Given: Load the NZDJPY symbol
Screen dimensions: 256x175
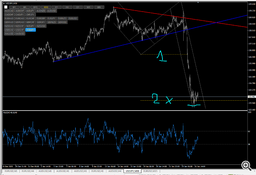Looking at the screenshot, I should pos(30,26).
